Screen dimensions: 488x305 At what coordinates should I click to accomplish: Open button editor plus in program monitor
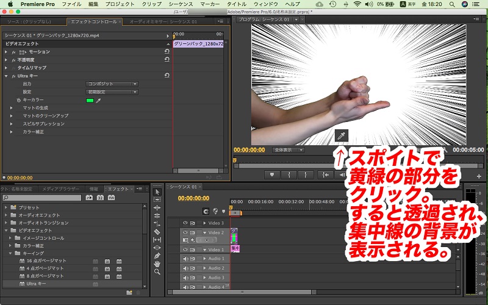479,176
